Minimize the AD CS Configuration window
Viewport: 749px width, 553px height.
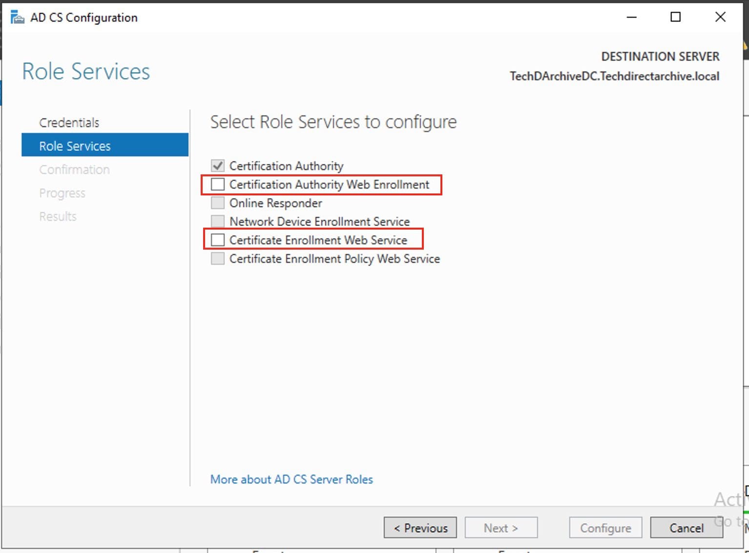coord(631,17)
